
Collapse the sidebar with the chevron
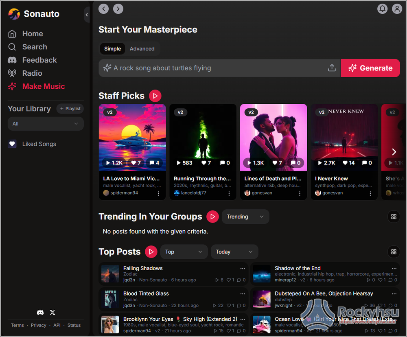(x=87, y=15)
